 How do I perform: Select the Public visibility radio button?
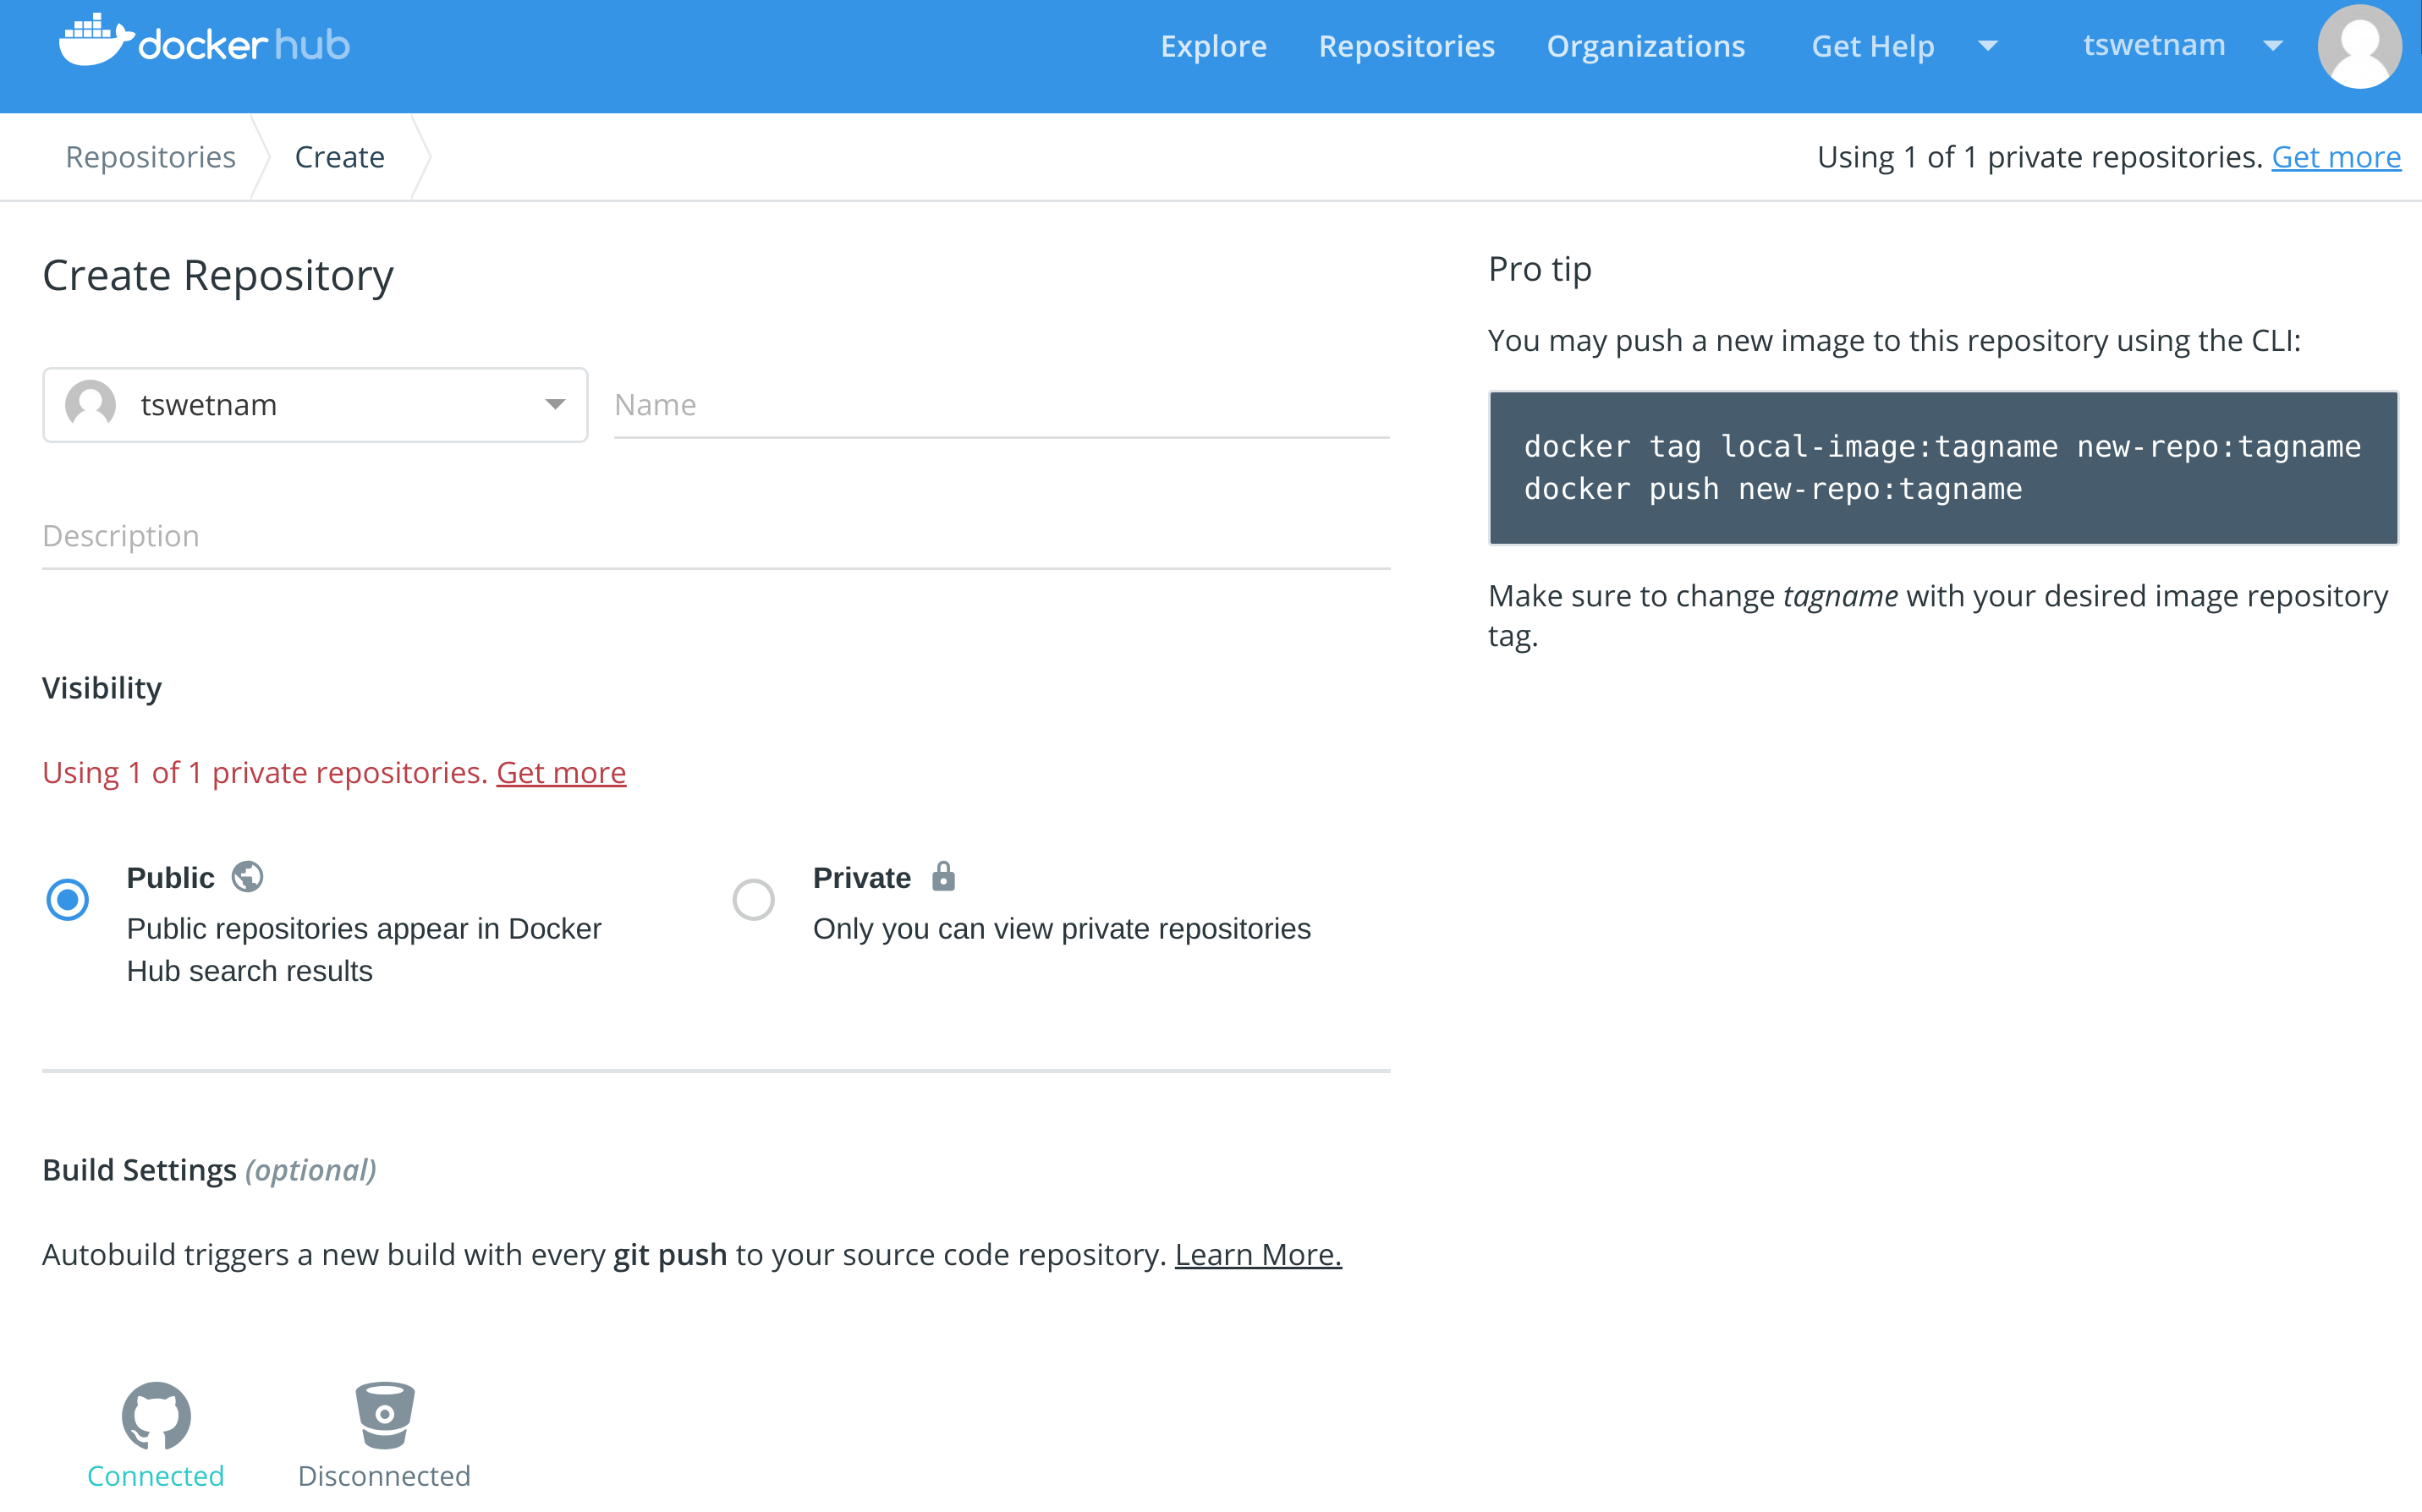coord(68,899)
